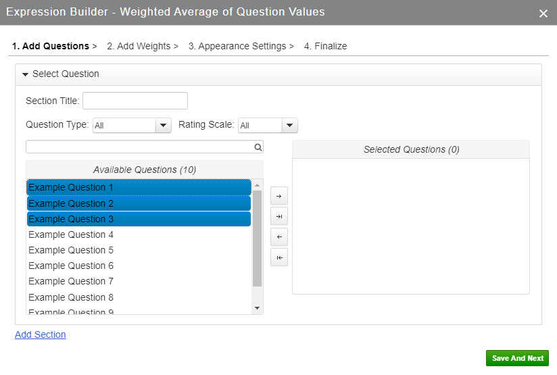Click the available questions scrollbar thumb
The height and width of the screenshot is (375, 557).
coord(257,236)
